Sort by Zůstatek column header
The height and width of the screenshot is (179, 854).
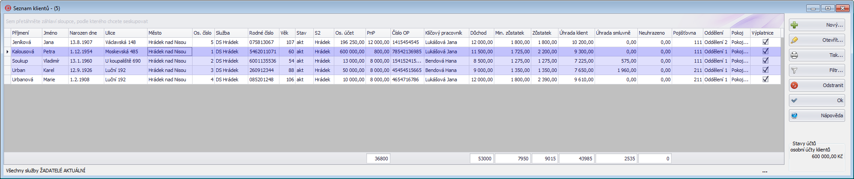[x=544, y=33]
